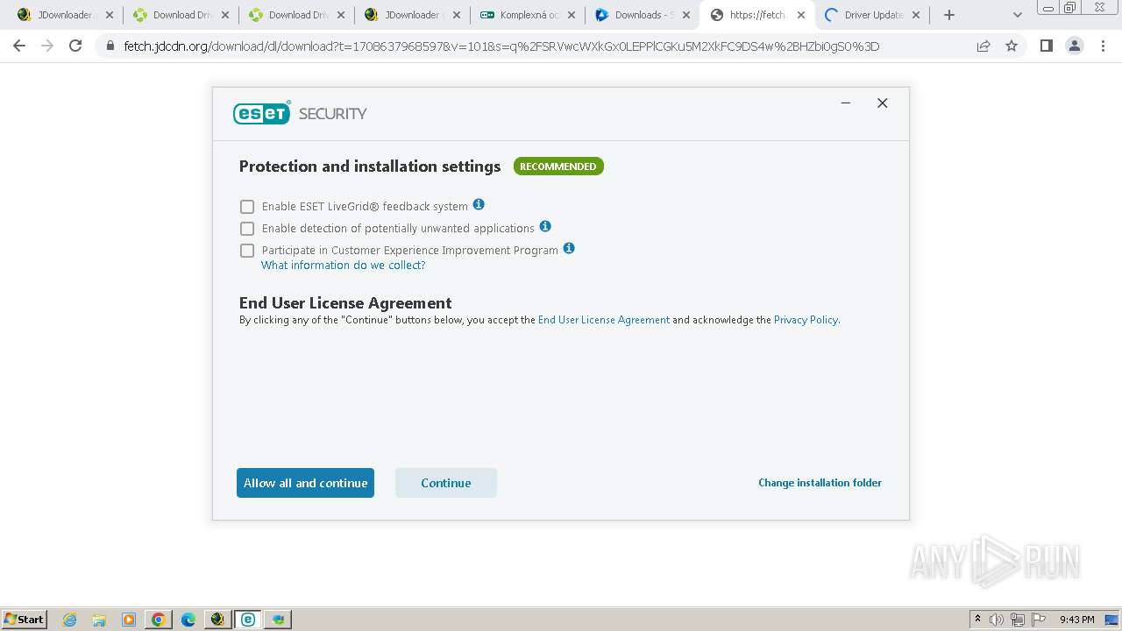Bookmark this page with star icon
1122x631 pixels.
[x=1012, y=46]
